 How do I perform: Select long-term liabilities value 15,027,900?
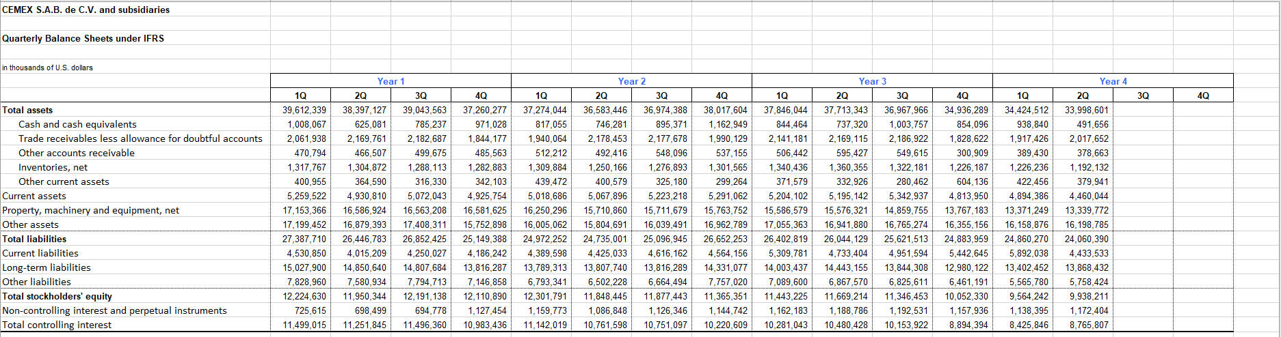click(x=304, y=267)
